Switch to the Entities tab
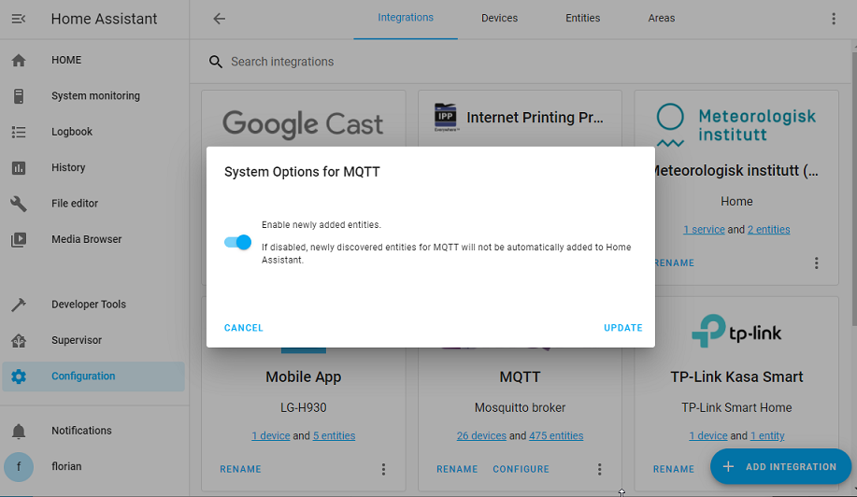Screen dimensions: 857x497 coord(582,18)
